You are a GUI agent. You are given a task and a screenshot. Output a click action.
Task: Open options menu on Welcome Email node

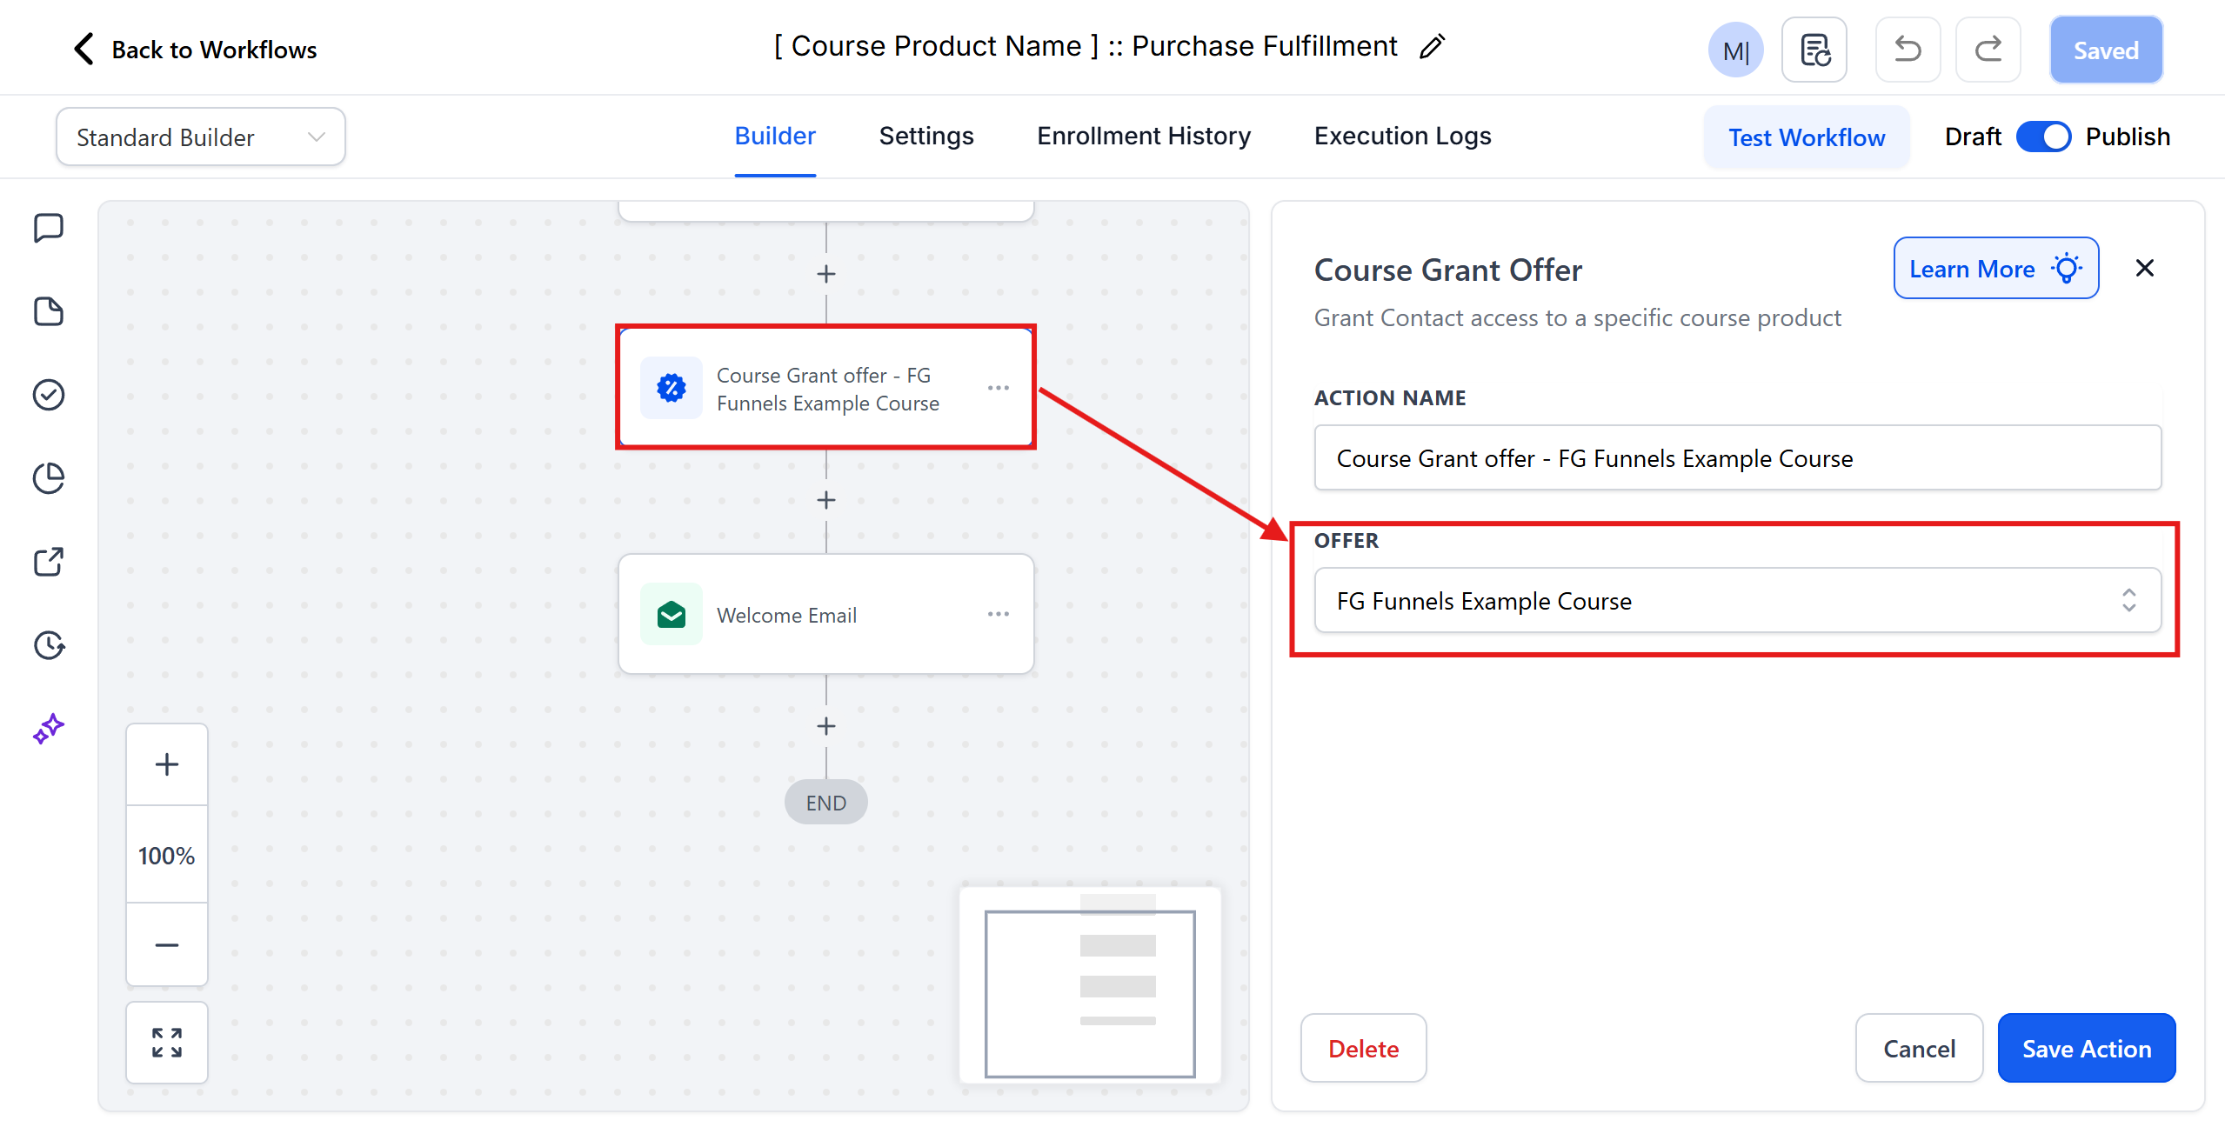pyautogui.click(x=998, y=614)
